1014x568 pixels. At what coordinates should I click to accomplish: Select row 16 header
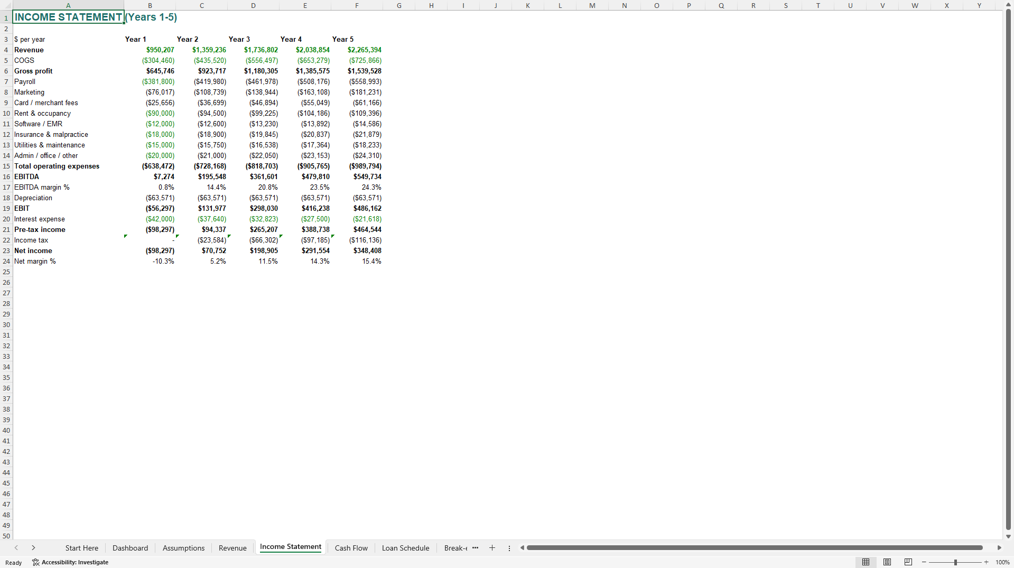pyautogui.click(x=6, y=176)
